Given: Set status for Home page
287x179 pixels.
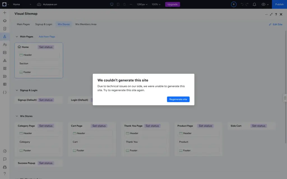Looking at the screenshot, I should coord(46,47).
